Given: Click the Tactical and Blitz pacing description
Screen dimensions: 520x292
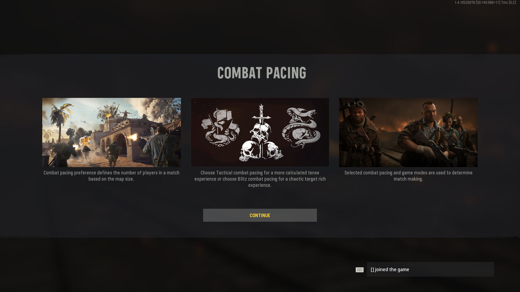Looking at the screenshot, I should 260,179.
